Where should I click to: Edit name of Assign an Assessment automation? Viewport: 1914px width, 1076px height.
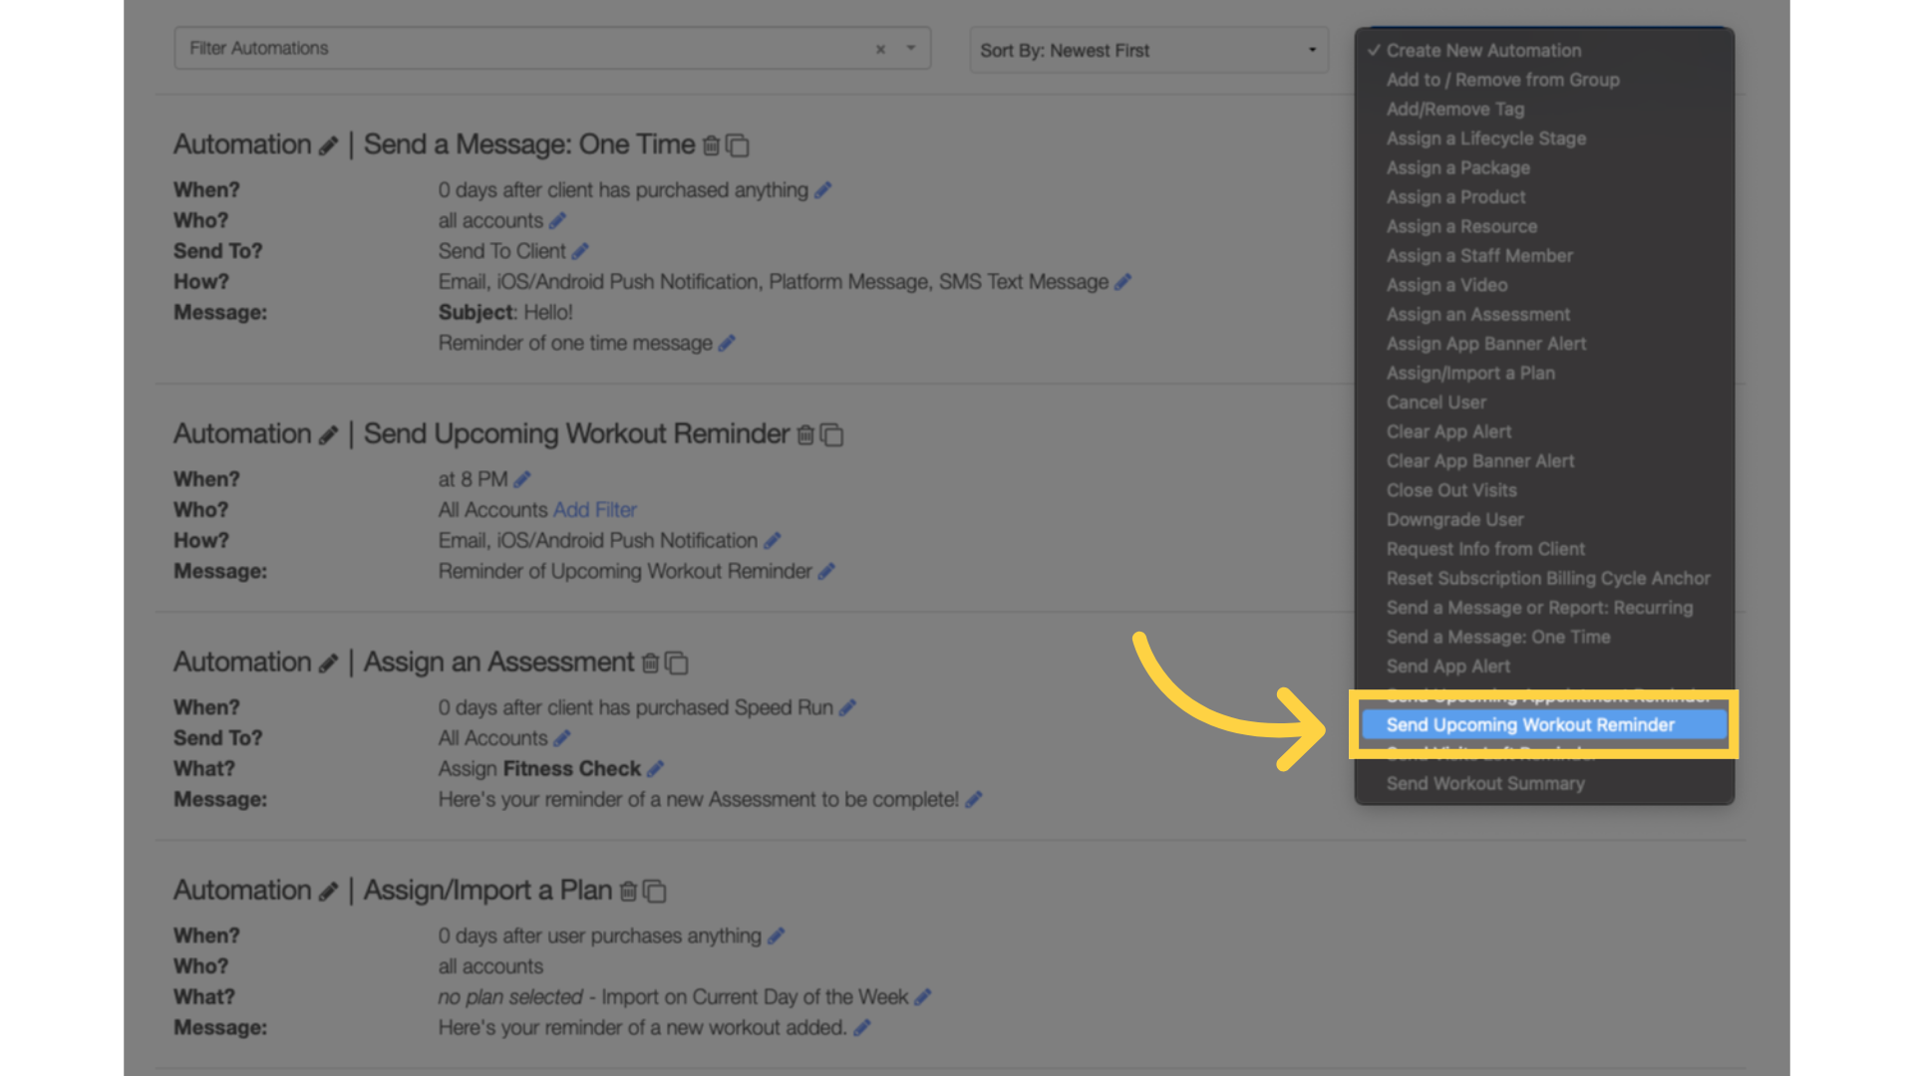point(328,665)
